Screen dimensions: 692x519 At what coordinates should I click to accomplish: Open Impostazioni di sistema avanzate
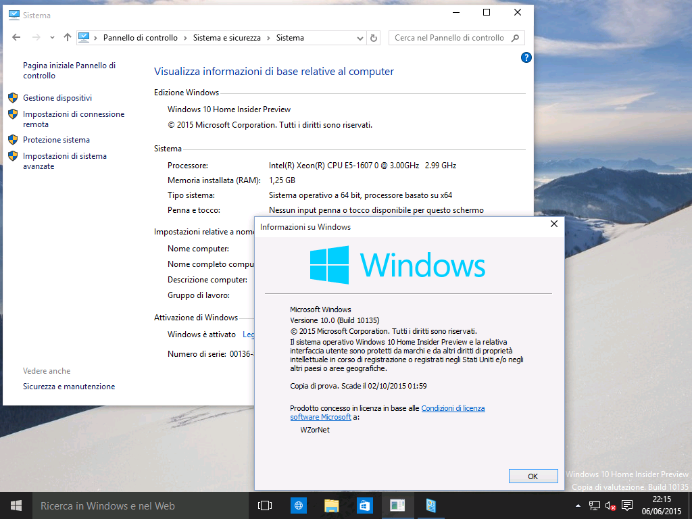(x=65, y=161)
